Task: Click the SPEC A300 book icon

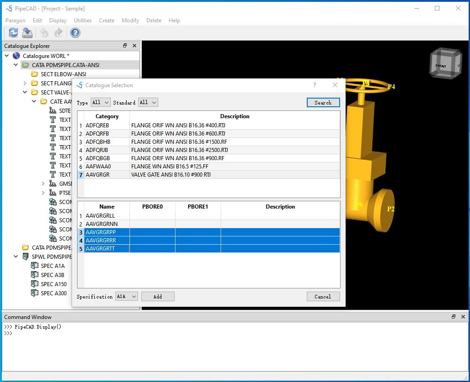Action: click(35, 293)
